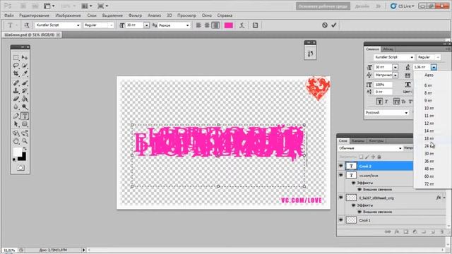Click the Create warped text icon
The width and height of the screenshot is (452, 254).
(242, 25)
